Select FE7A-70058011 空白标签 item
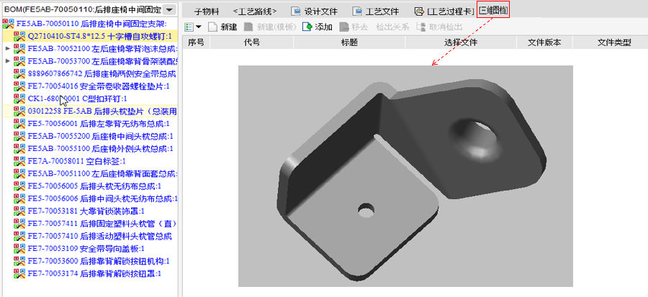Image resolution: width=648 pixels, height=297 pixels. 76,161
